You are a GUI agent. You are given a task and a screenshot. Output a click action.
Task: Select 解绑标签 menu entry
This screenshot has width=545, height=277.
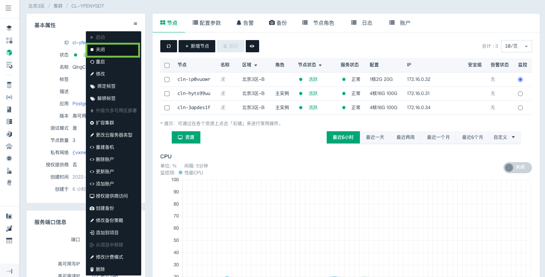point(113,98)
